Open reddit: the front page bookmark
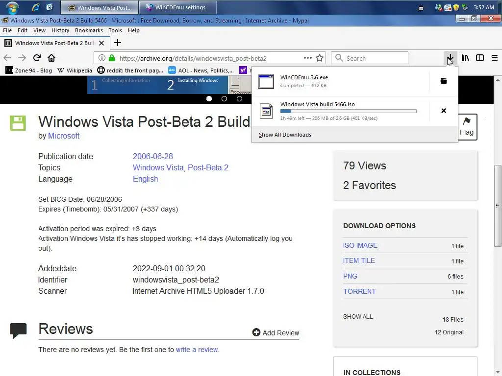The height and width of the screenshot is (376, 502). click(130, 70)
